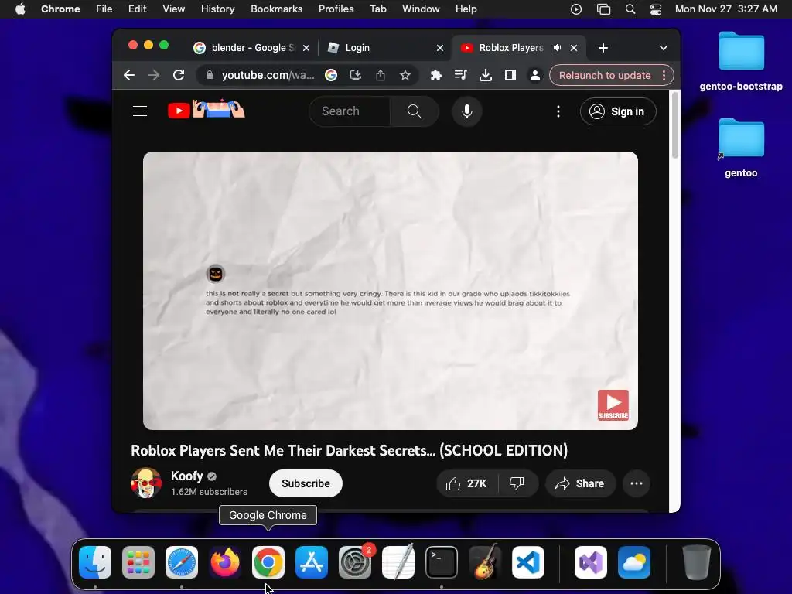The width and height of the screenshot is (792, 594).
Task: Click the Subscribe watermark on video
Action: (613, 405)
